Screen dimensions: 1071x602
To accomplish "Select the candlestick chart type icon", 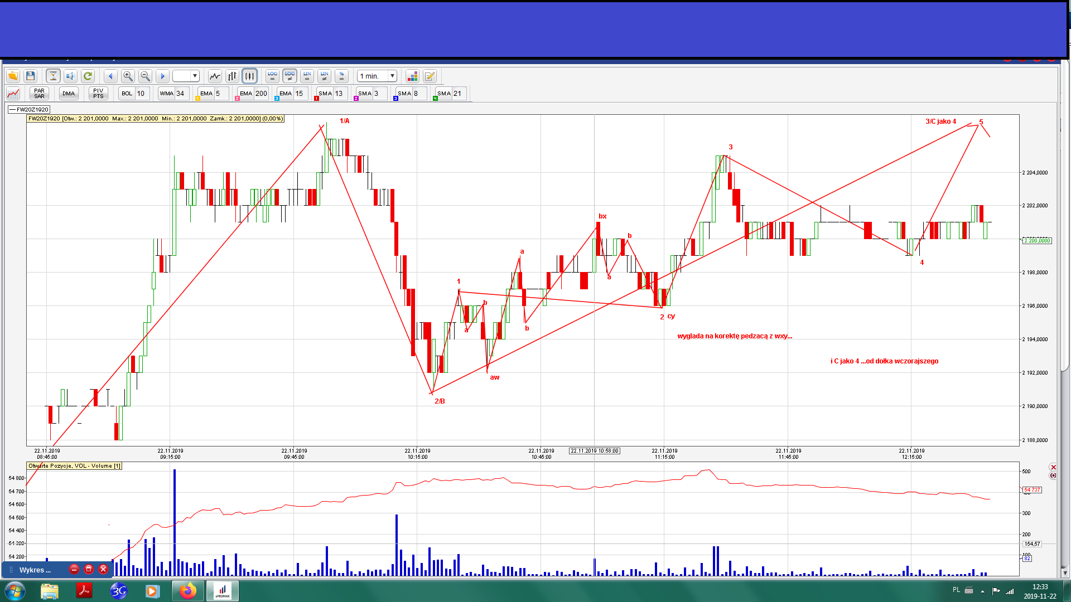I will click(x=249, y=76).
